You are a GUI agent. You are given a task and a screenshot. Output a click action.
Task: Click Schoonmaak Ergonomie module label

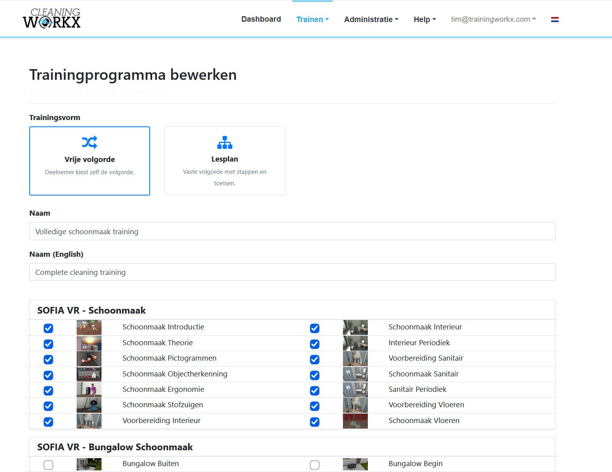[x=163, y=389]
